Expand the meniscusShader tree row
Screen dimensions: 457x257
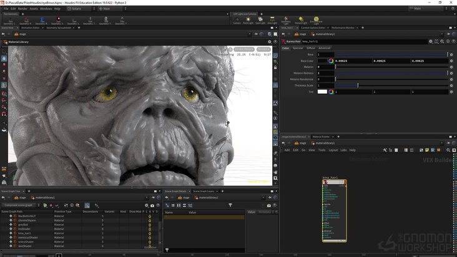(x=11, y=238)
